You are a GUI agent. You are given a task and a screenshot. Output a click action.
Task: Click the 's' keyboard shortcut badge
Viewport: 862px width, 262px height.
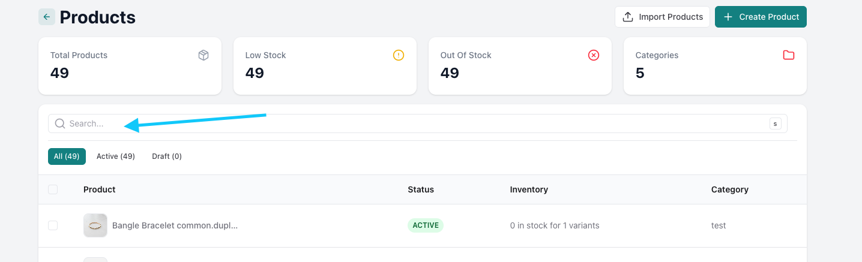775,124
